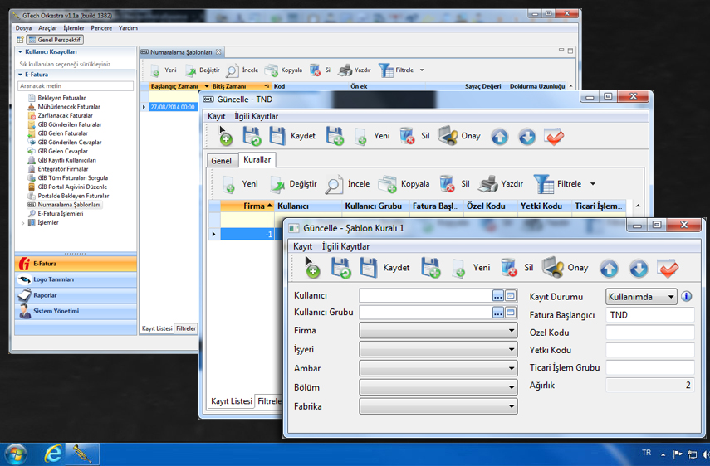Click the red checkmark icon in Şablon Kuralı 1
The height and width of the screenshot is (466, 710).
(668, 268)
